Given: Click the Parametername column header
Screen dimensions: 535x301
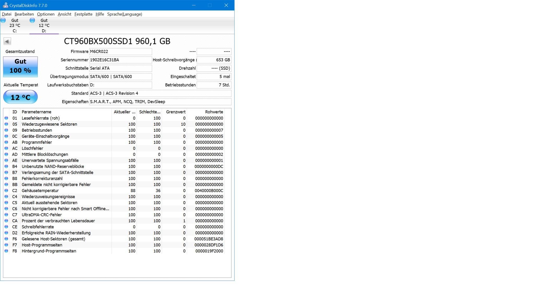Looking at the screenshot, I should point(66,112).
